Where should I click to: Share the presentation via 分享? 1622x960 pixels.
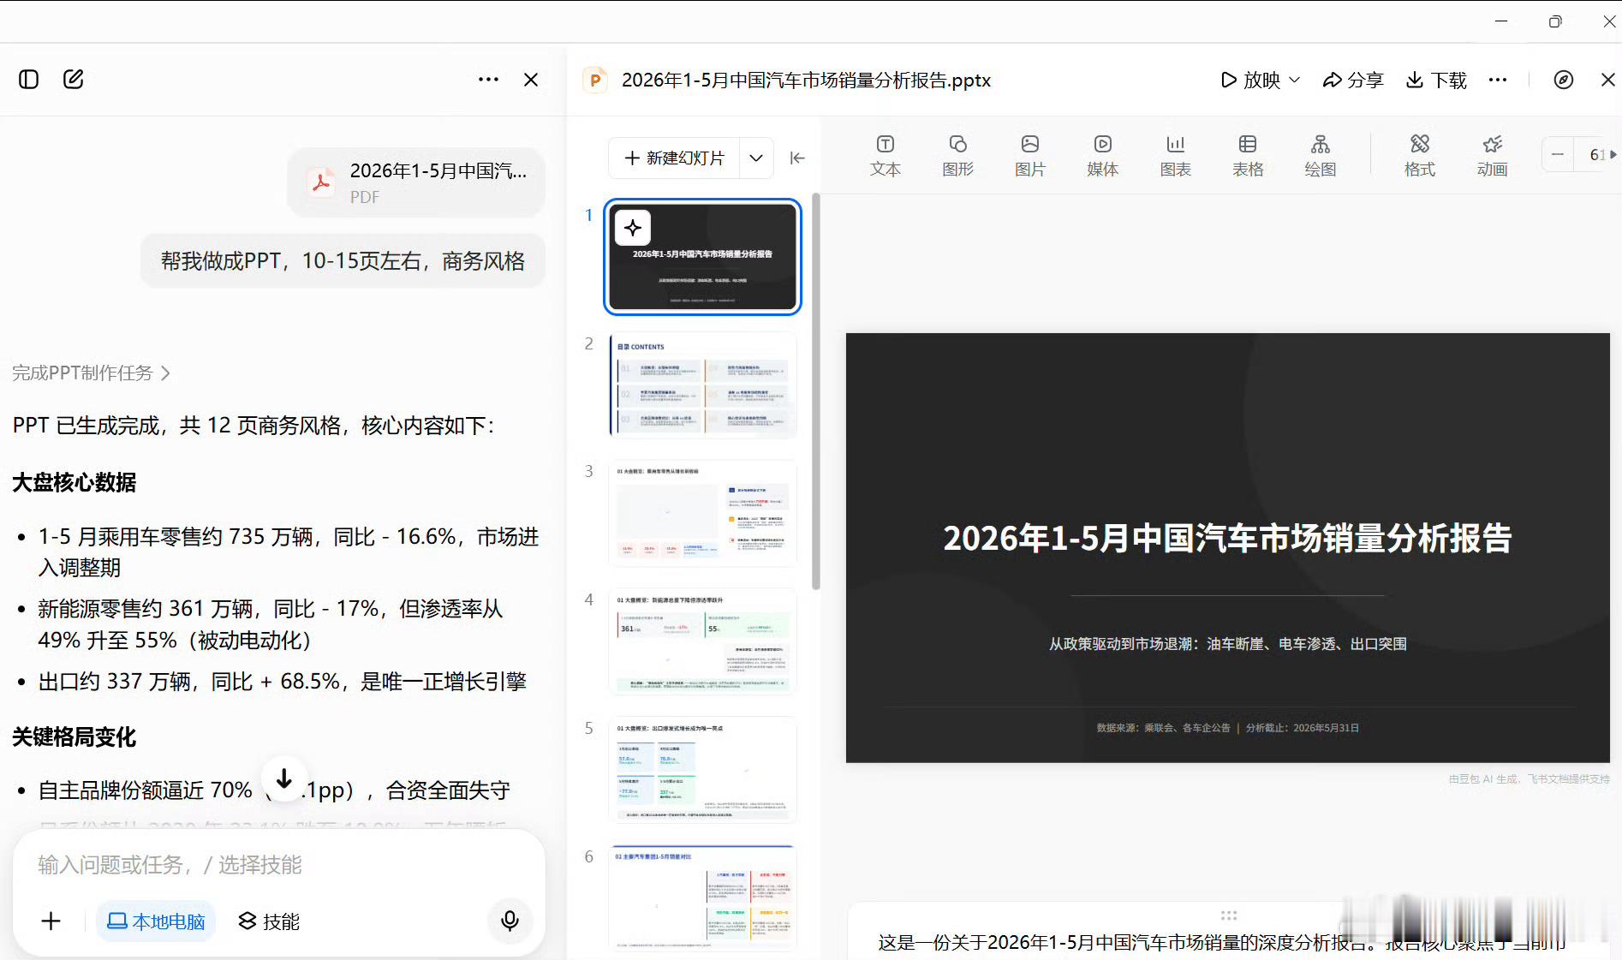pos(1353,80)
